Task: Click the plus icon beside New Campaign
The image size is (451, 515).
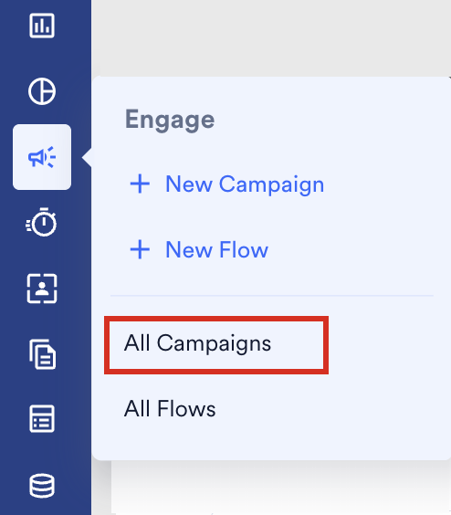Action: pyautogui.click(x=140, y=184)
